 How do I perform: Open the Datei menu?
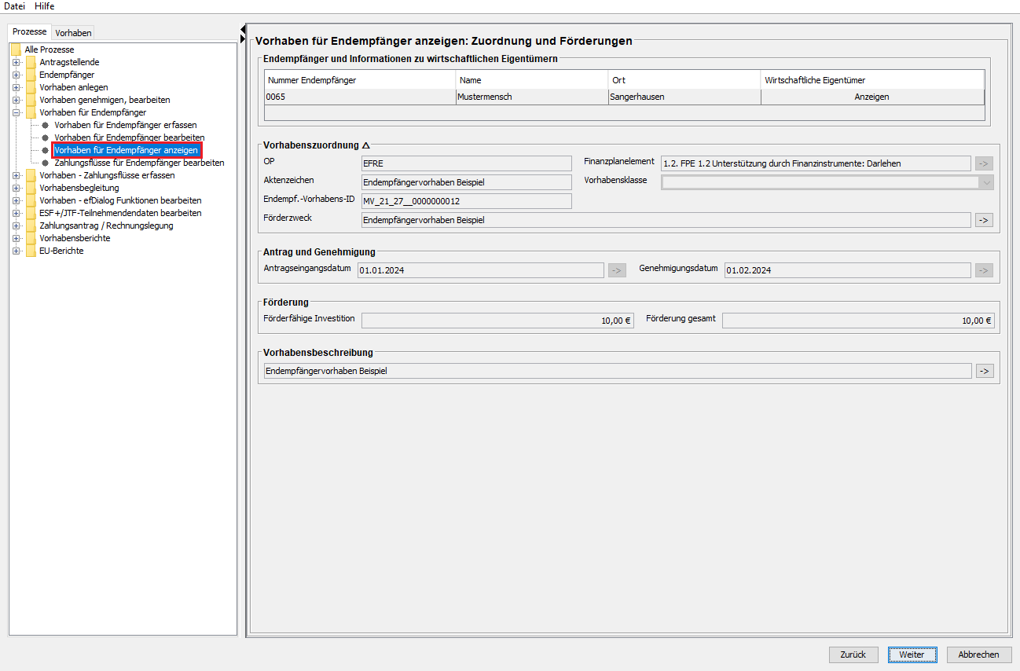point(15,6)
